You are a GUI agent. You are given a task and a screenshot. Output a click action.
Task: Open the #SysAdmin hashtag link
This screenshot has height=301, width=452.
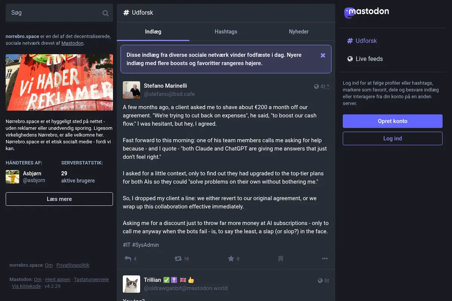point(145,245)
